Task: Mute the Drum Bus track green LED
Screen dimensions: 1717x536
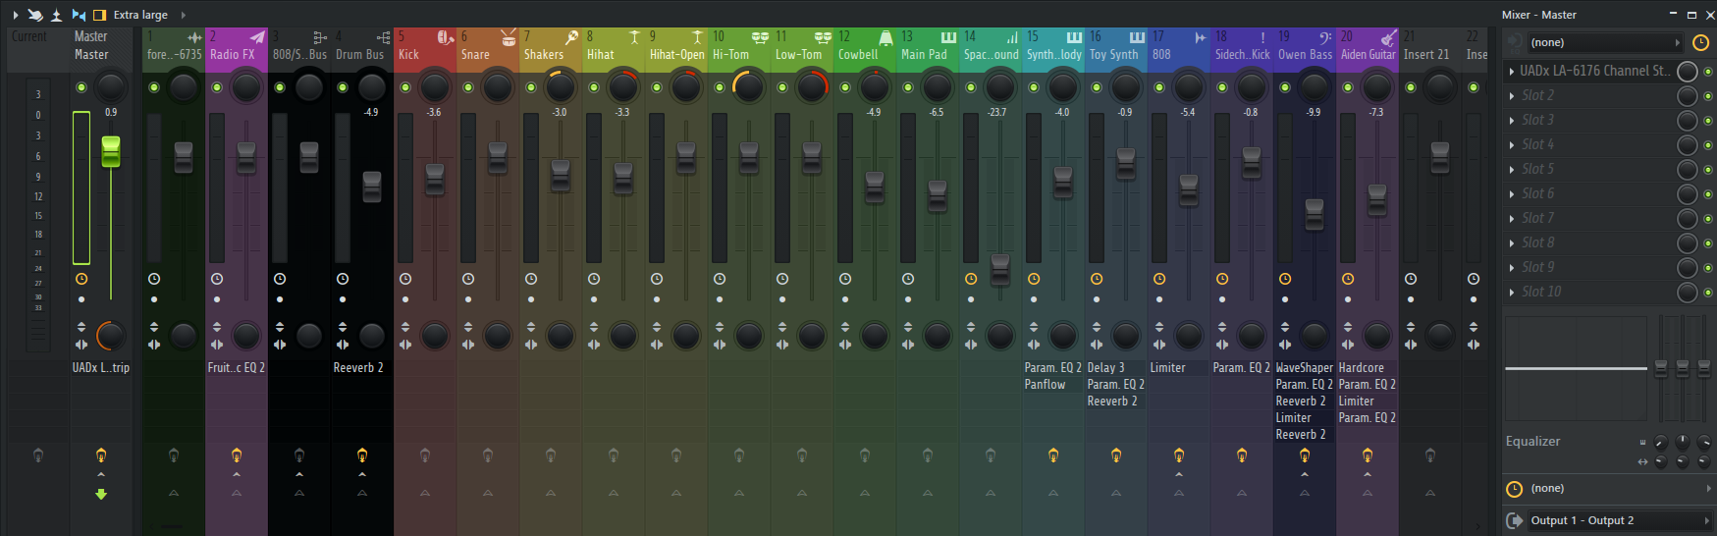Action: pos(343,87)
